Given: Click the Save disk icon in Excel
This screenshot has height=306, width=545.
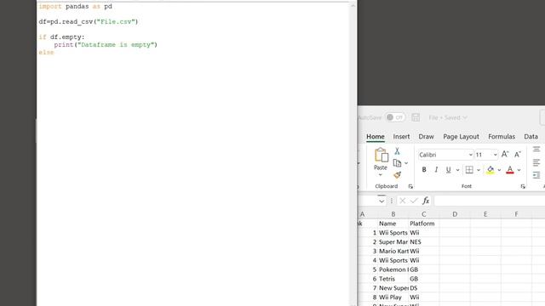Looking at the screenshot, I should click(416, 117).
